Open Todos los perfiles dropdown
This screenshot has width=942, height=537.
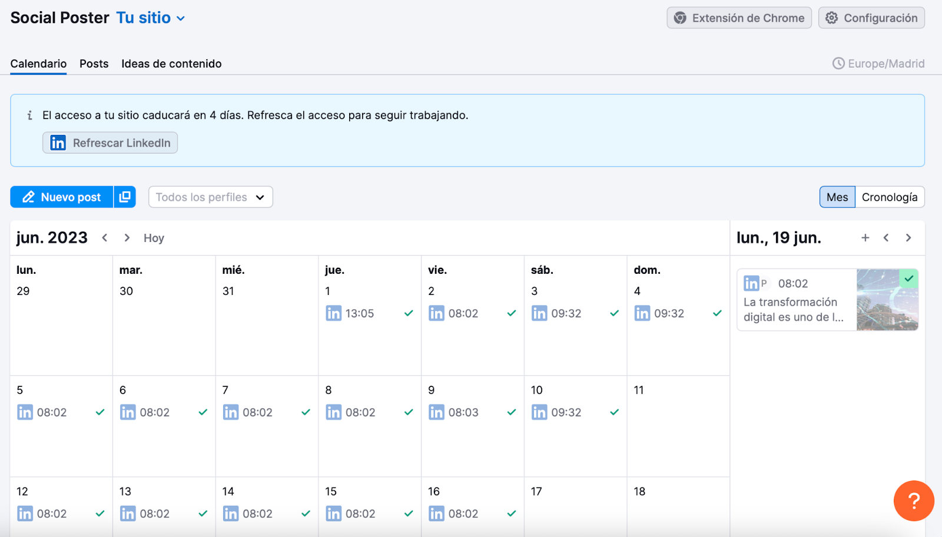pyautogui.click(x=211, y=197)
